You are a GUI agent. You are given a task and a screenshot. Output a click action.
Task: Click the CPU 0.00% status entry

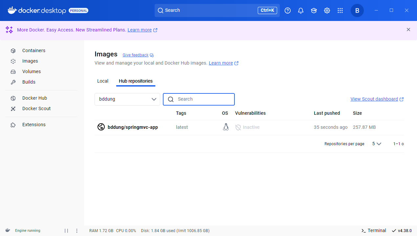pos(126,230)
